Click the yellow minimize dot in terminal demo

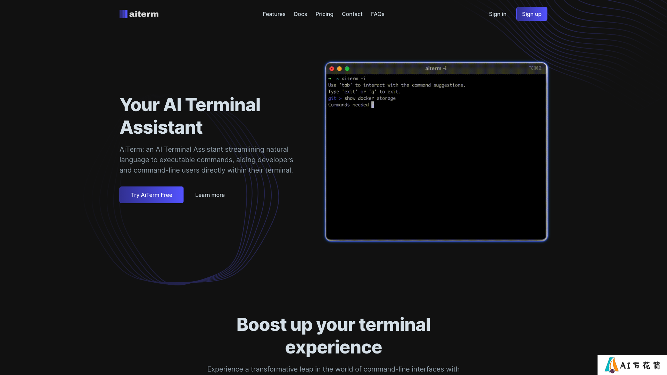click(339, 69)
